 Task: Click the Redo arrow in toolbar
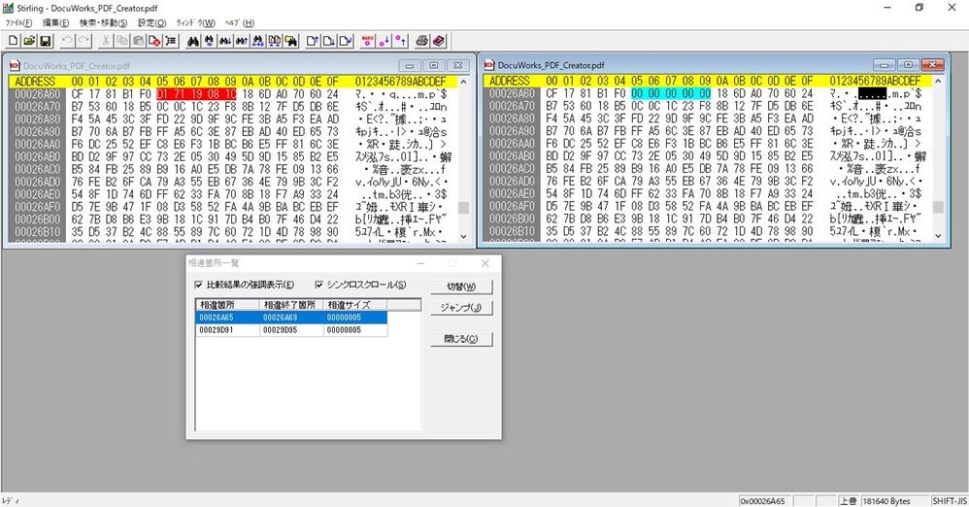[84, 41]
